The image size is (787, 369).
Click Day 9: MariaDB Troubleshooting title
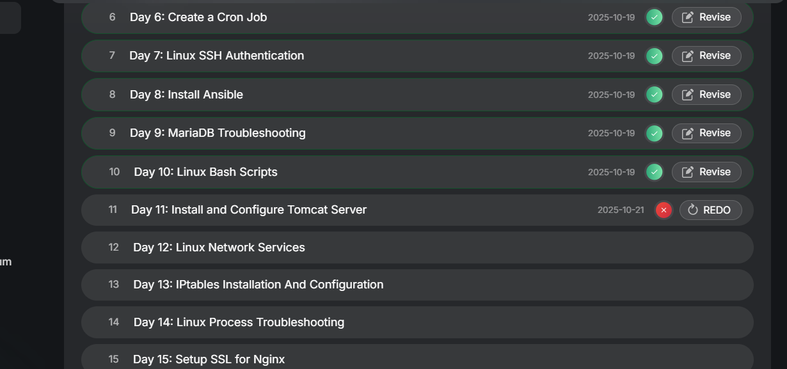coord(218,133)
